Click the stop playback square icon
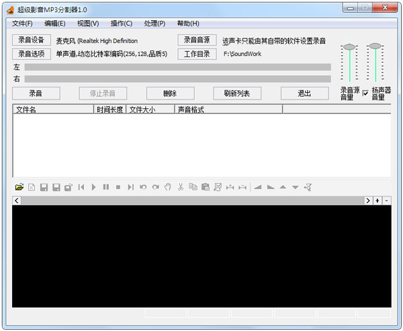The height and width of the screenshot is (331, 403). tap(118, 187)
